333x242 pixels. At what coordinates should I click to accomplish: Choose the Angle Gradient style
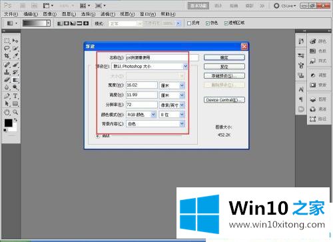73,23
